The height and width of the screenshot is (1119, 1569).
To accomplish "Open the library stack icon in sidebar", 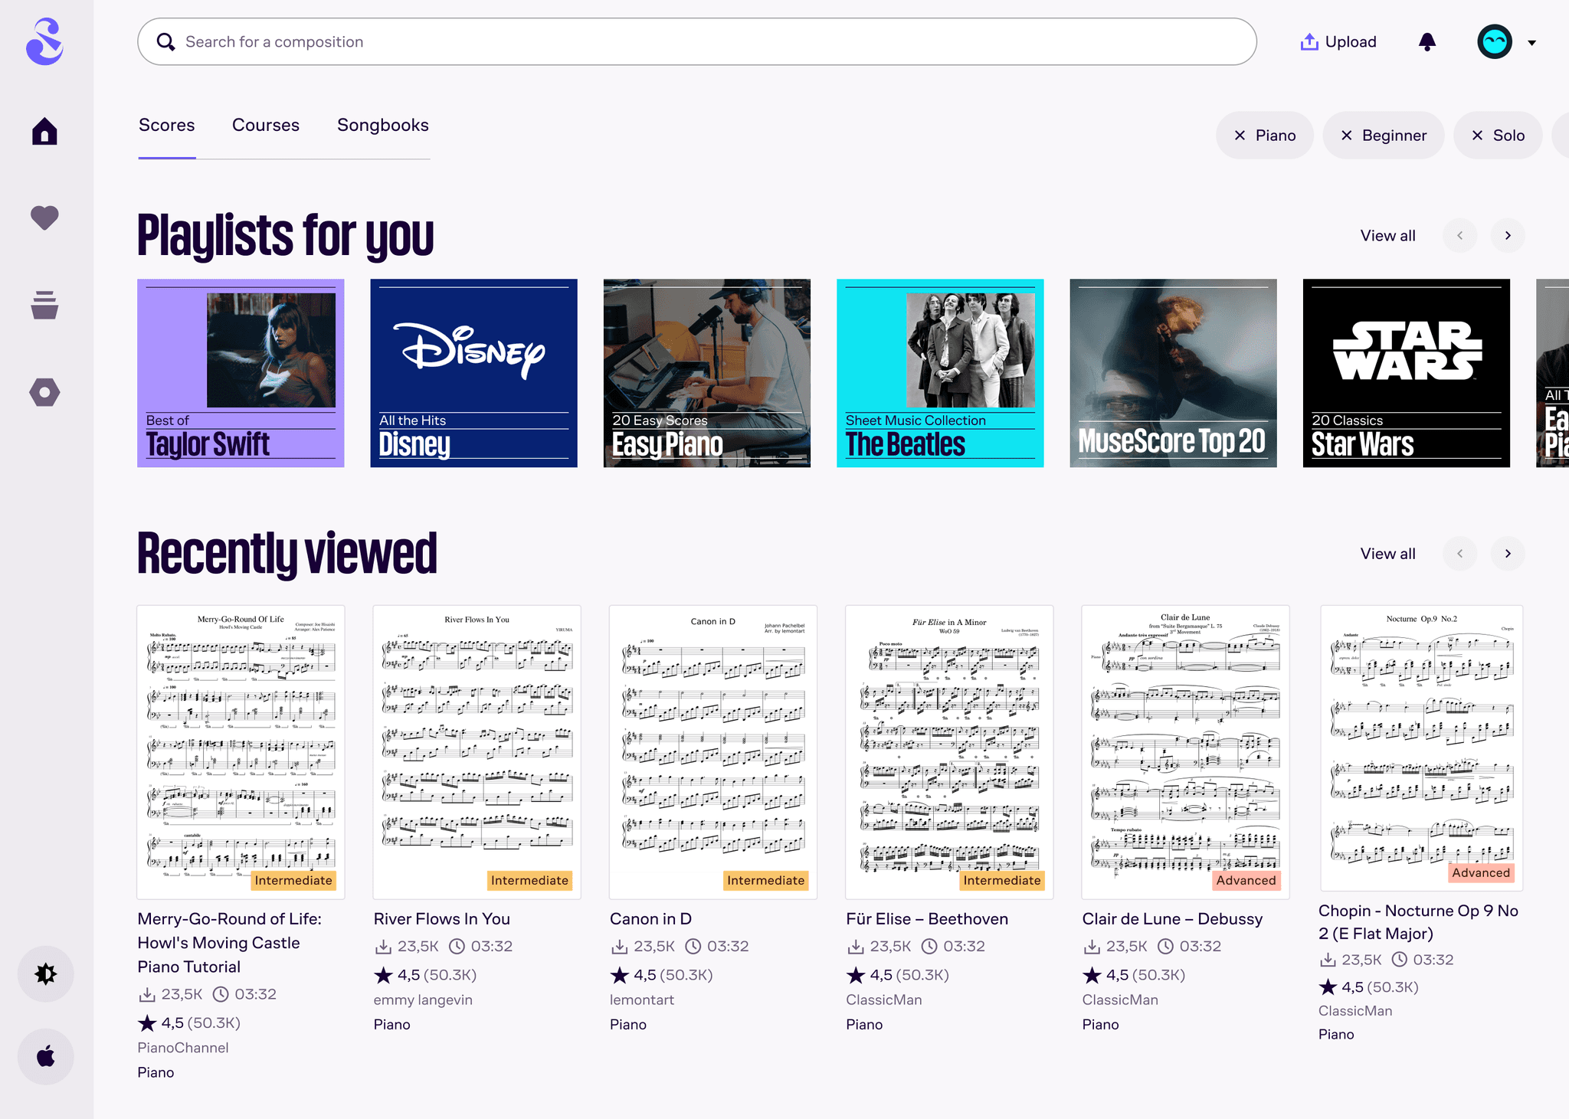I will pos(45,305).
